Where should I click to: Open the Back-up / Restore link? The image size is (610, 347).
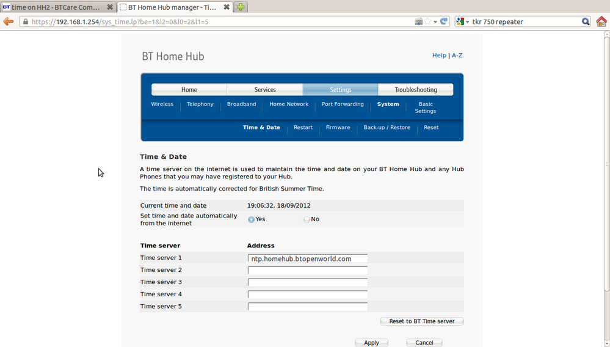click(x=387, y=128)
